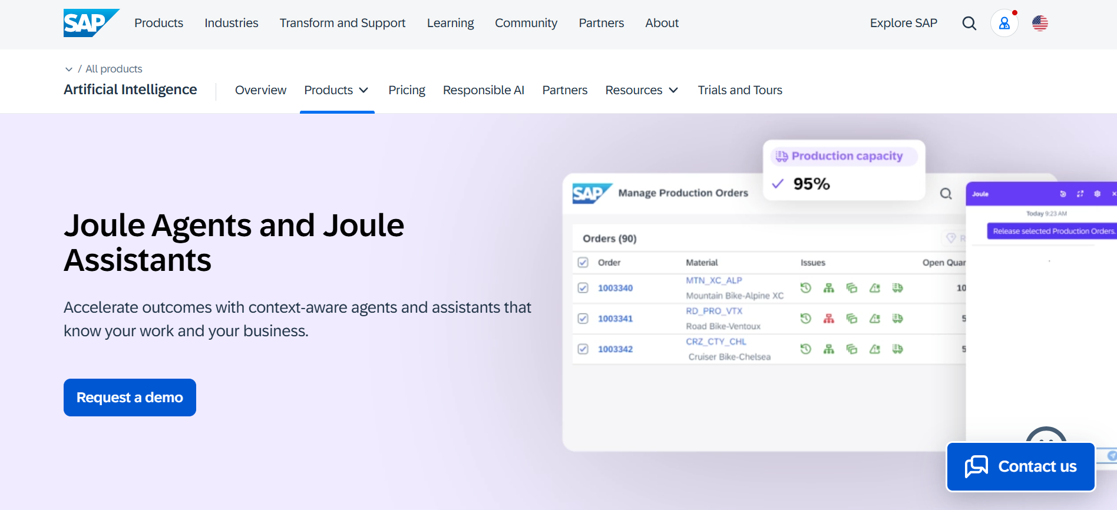Open the Explore SAP link
The height and width of the screenshot is (510, 1117).
click(x=903, y=23)
